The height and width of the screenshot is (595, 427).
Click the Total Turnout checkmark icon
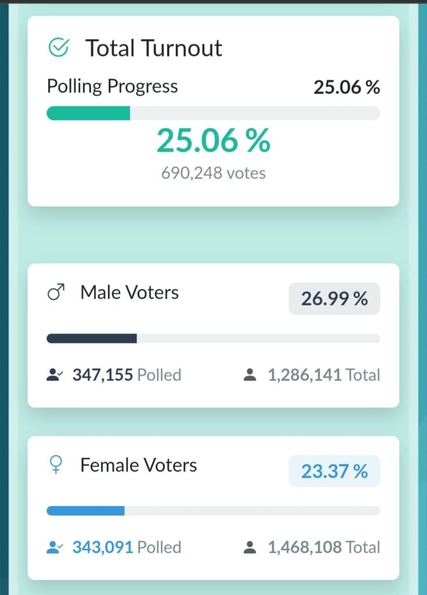point(58,48)
